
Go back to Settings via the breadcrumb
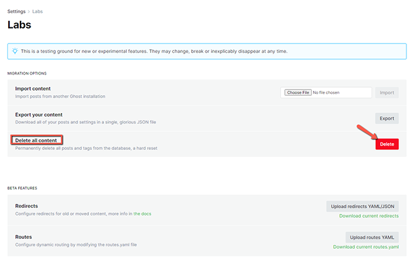click(16, 11)
